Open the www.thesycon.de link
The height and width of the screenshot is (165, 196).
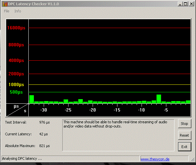pos(155,159)
